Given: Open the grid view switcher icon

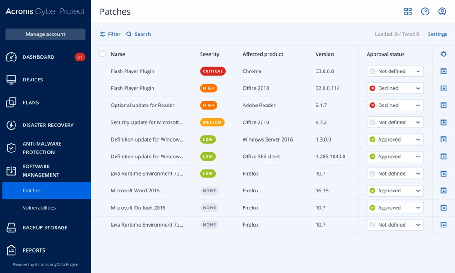Looking at the screenshot, I should tap(408, 12).
